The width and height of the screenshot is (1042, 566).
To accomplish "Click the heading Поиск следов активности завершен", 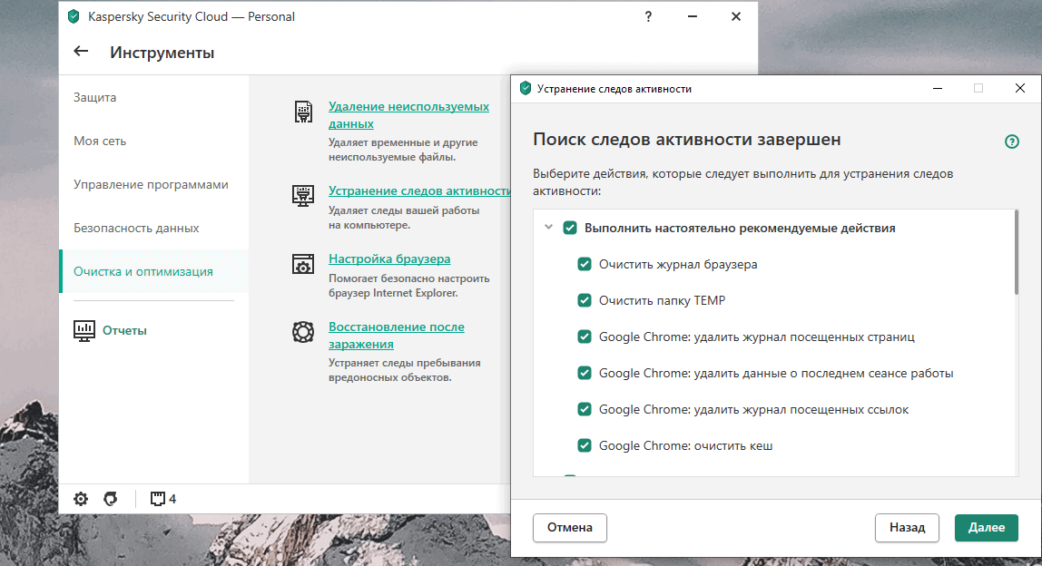I will pyautogui.click(x=686, y=140).
